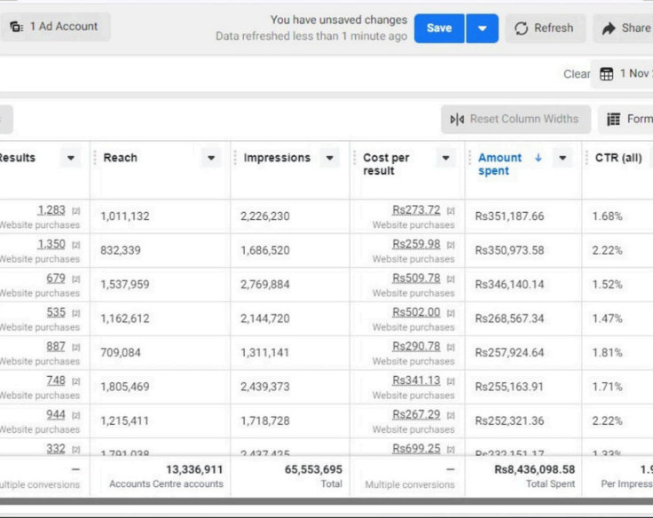This screenshot has height=518, width=653.
Task: Open the Cost per result column menu
Action: click(x=445, y=158)
